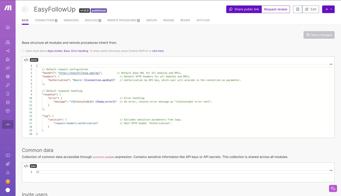
Task: Open the Connections chain-link icon
Action: [8, 68]
